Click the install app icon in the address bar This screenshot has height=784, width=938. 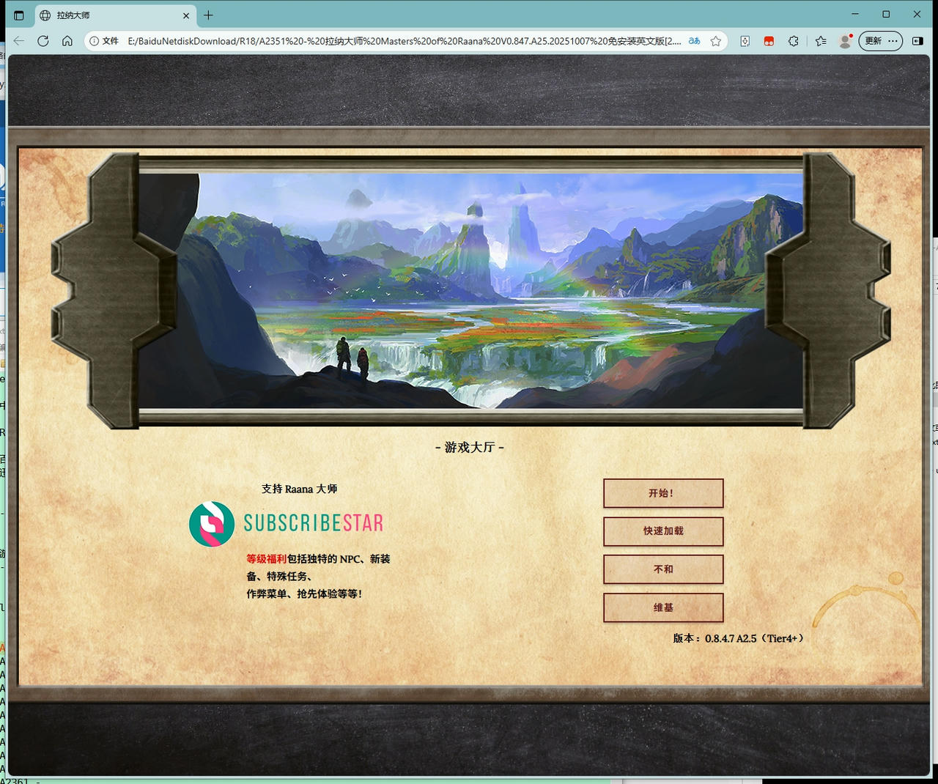[x=745, y=41]
